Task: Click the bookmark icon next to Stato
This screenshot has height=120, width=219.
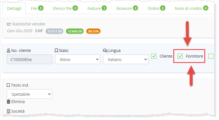Action: point(56,51)
